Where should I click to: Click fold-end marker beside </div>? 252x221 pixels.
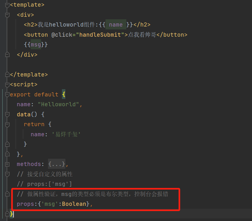[7, 55]
